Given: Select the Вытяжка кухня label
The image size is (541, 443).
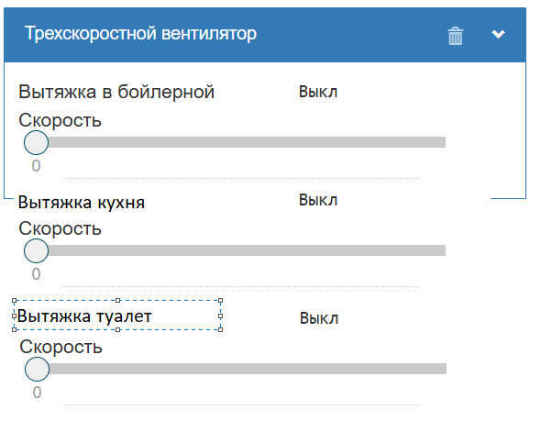Looking at the screenshot, I should coord(82,202).
